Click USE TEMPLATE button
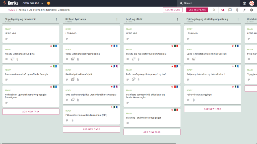Screen dimensions: 257x144 pos(197,10)
